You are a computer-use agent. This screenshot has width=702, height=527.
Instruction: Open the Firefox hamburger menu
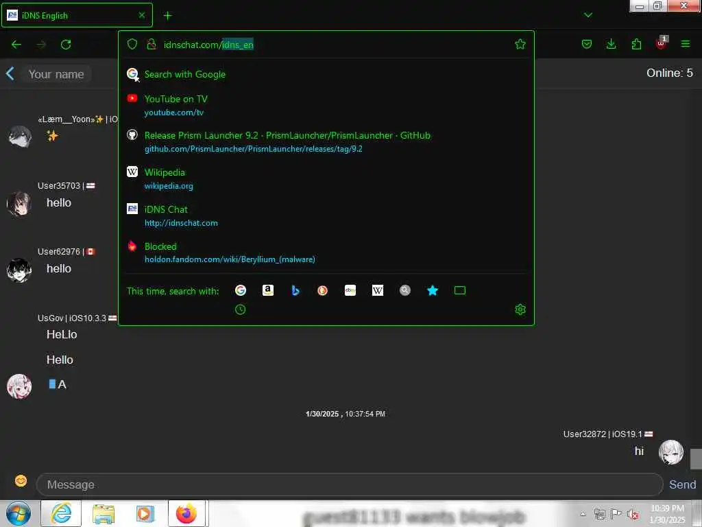pyautogui.click(x=686, y=44)
